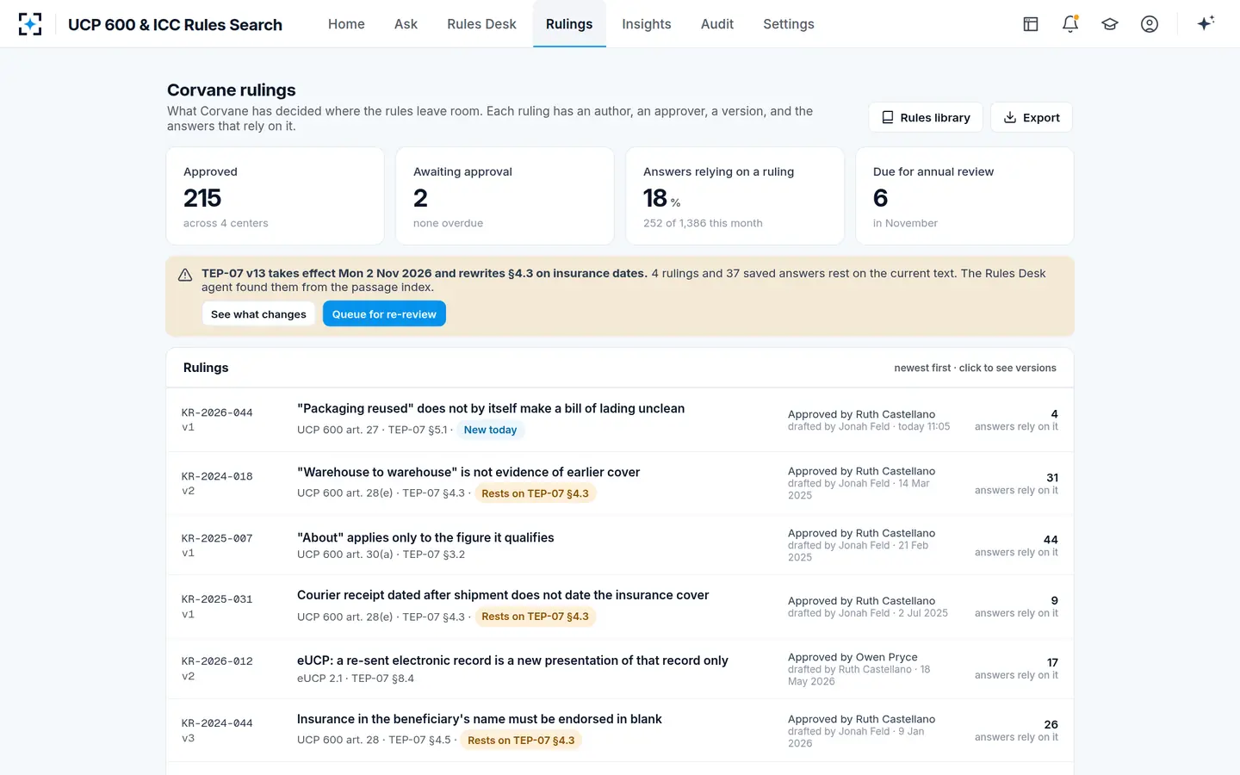Click the app logo icon

point(30,24)
